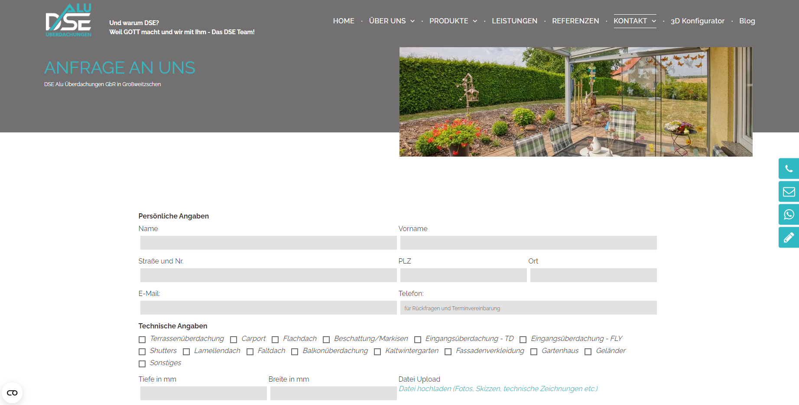
Task: Open the ÜBER UNS menu label
Action: (387, 21)
